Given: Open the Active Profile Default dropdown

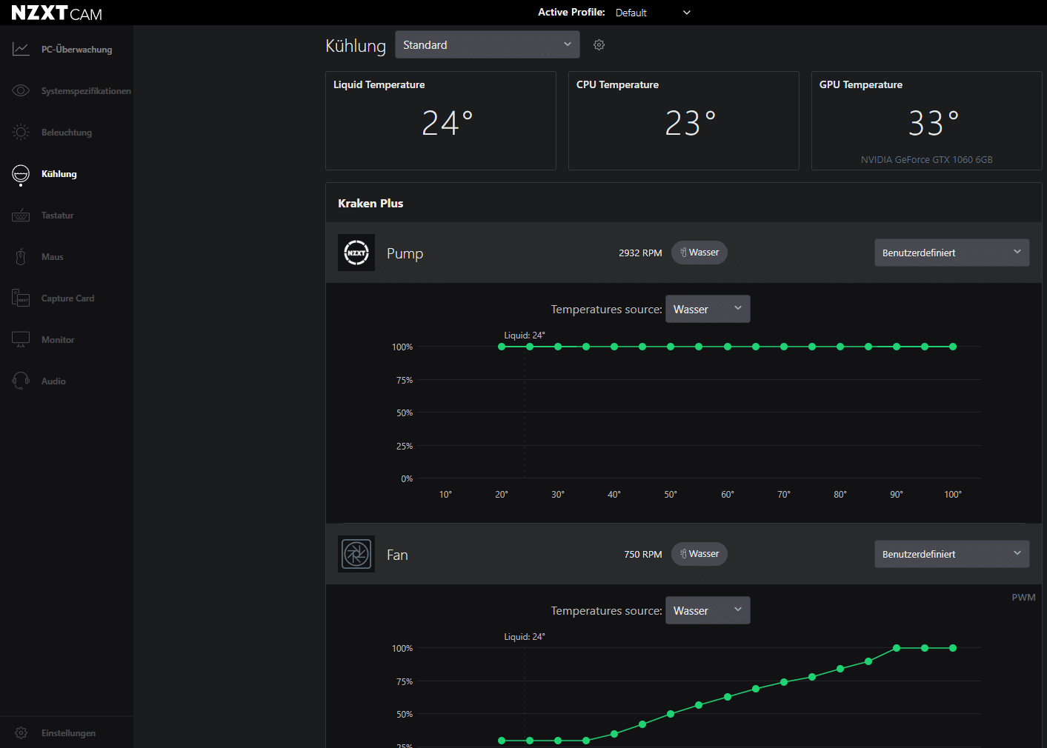Looking at the screenshot, I should [x=652, y=13].
